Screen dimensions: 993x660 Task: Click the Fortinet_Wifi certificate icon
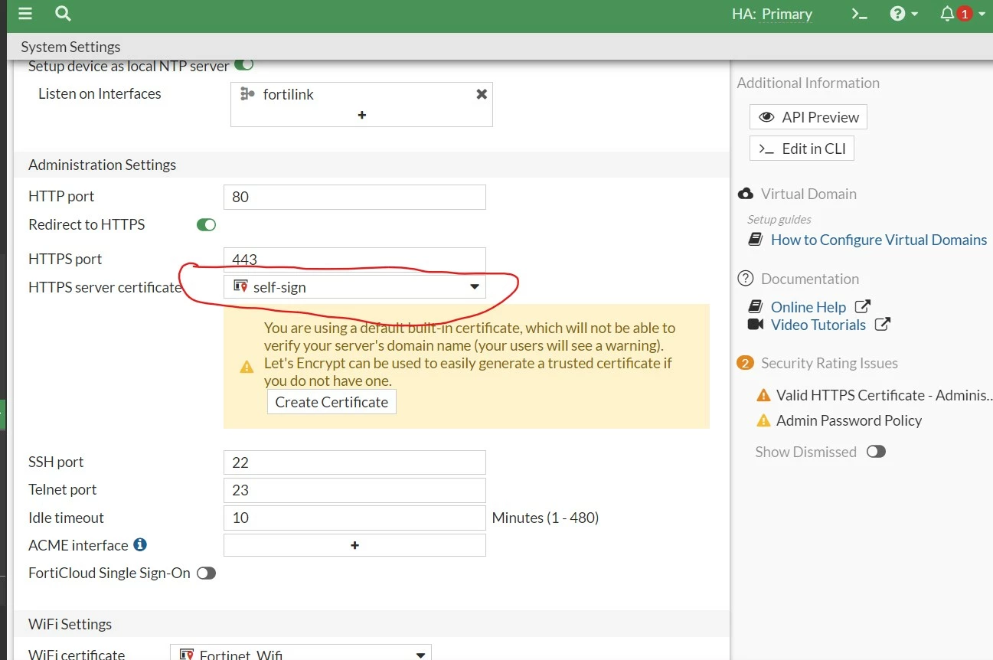point(186,655)
